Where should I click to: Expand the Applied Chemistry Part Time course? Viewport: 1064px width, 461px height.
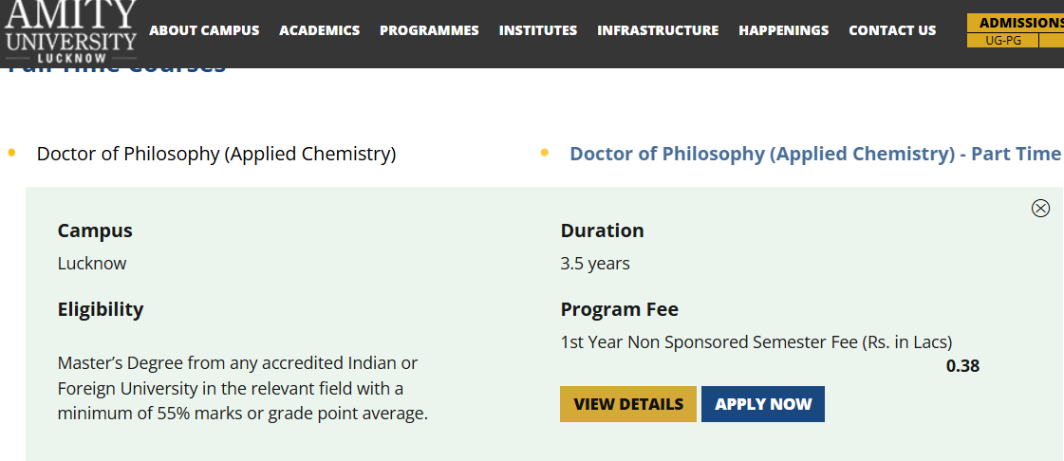(814, 154)
